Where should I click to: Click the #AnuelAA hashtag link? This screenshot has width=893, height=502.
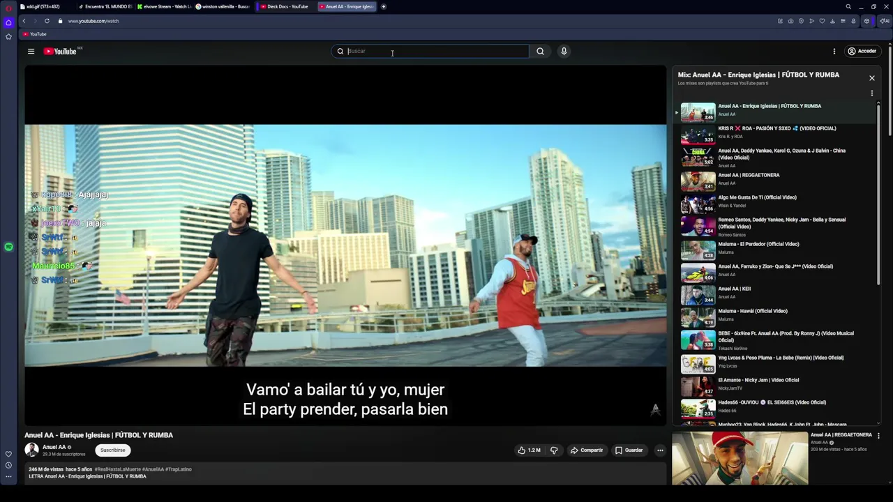pyautogui.click(x=153, y=469)
